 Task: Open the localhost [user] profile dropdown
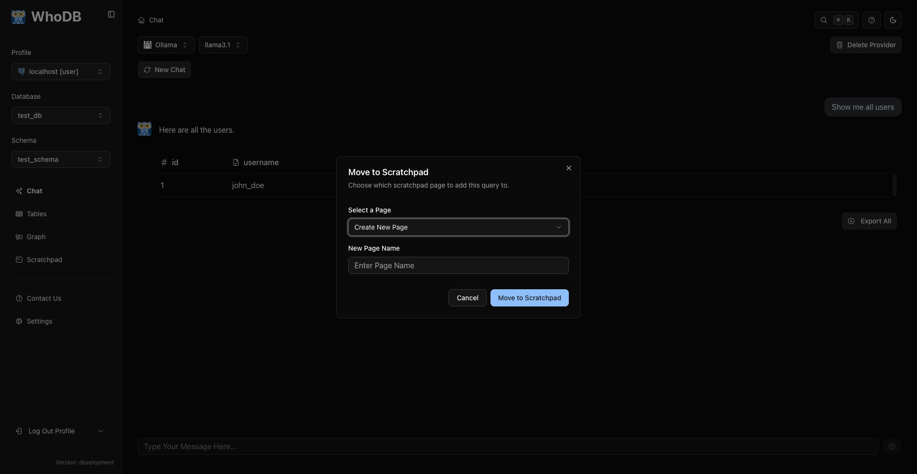pyautogui.click(x=61, y=72)
